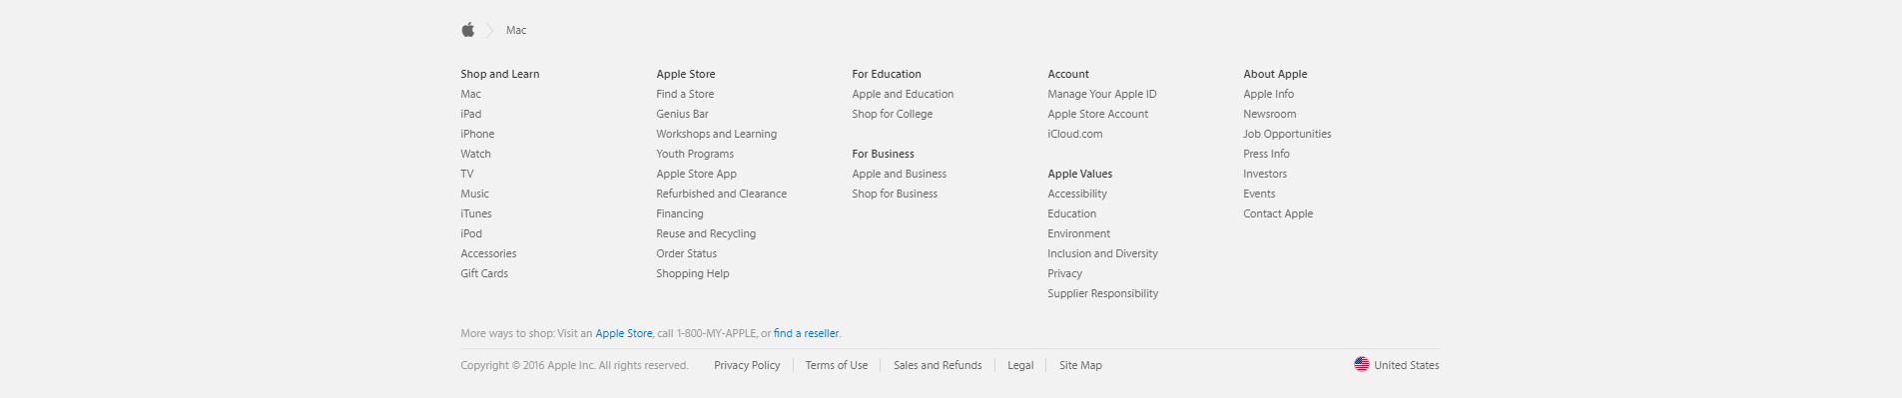Click the Apple logo breadcrumb icon
Image resolution: width=1902 pixels, height=398 pixels.
(x=467, y=30)
